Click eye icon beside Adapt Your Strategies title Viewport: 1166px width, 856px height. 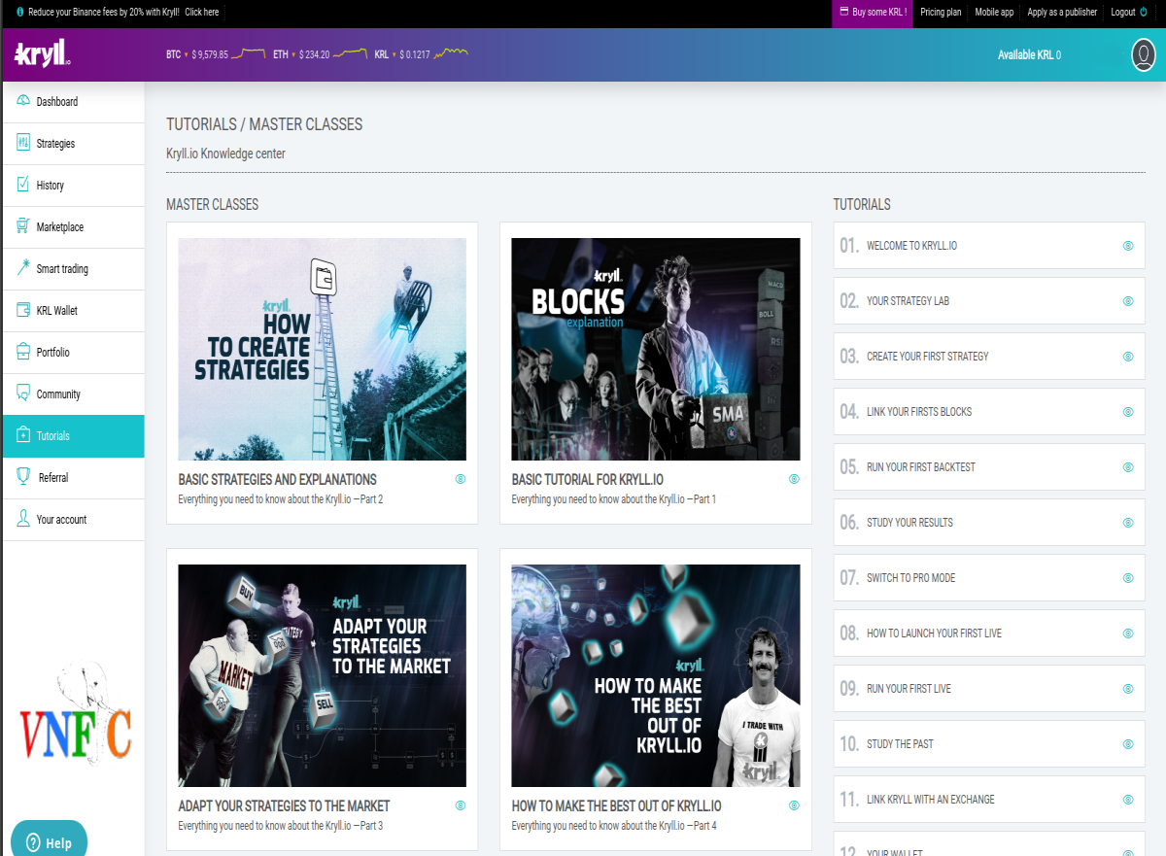tap(461, 805)
